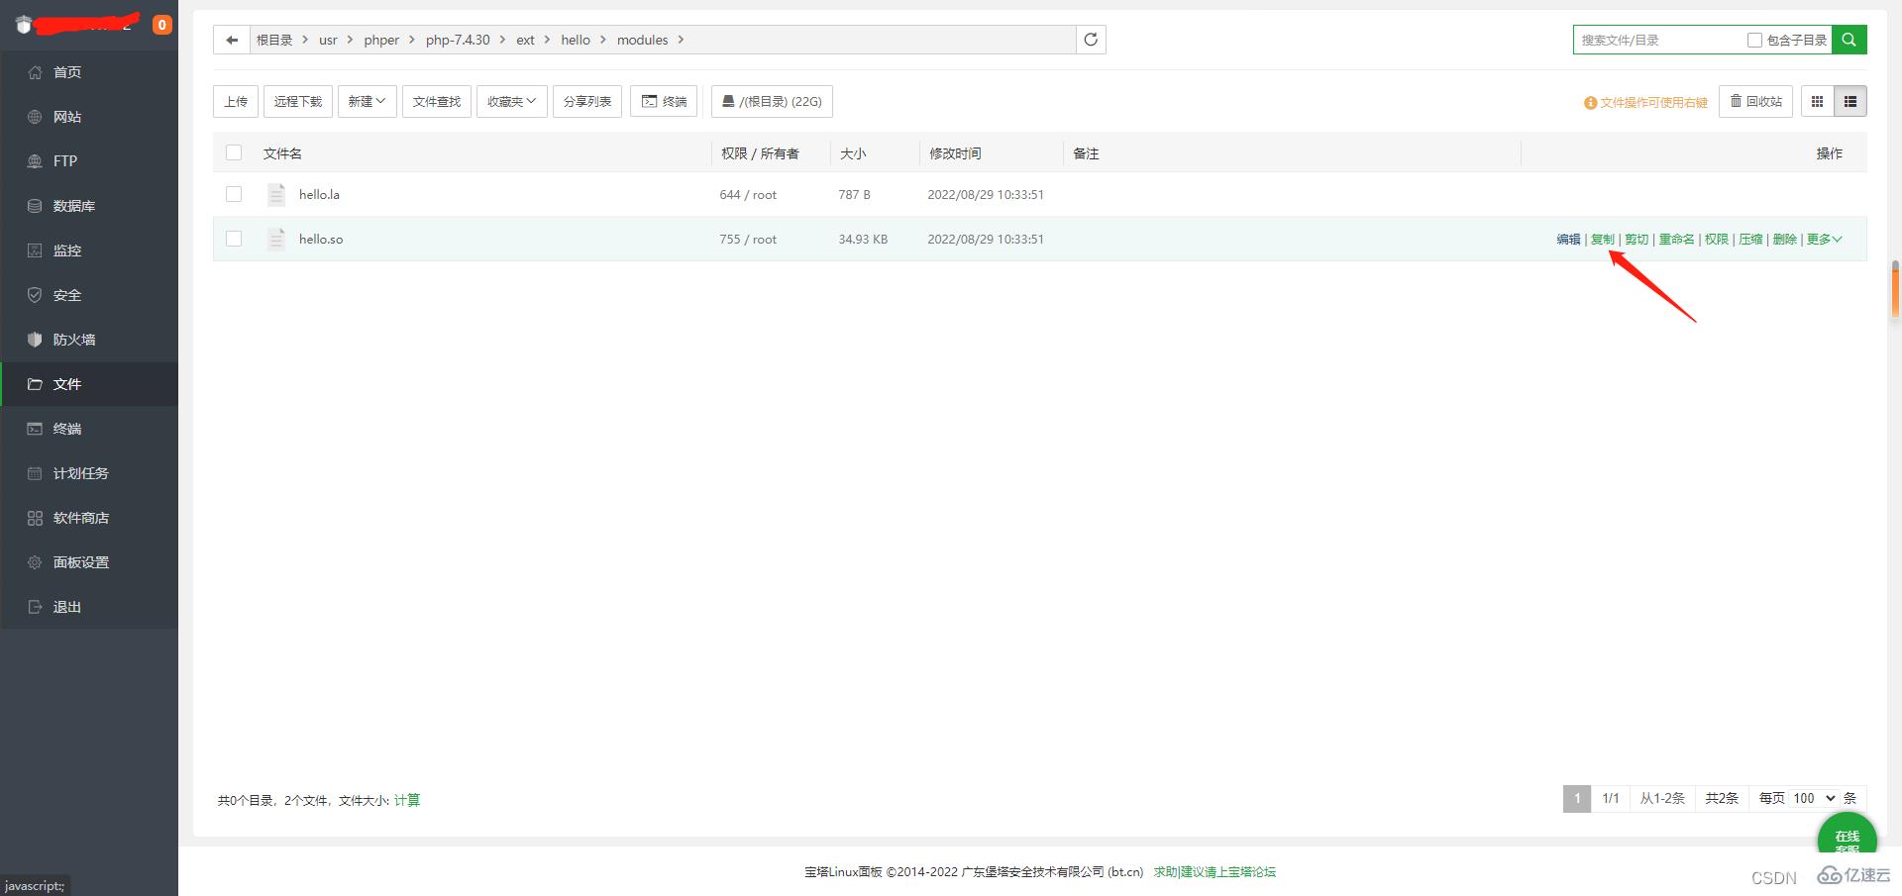The width and height of the screenshot is (1902, 896).
Task: Click the notification badge showing 0
Action: 162,25
